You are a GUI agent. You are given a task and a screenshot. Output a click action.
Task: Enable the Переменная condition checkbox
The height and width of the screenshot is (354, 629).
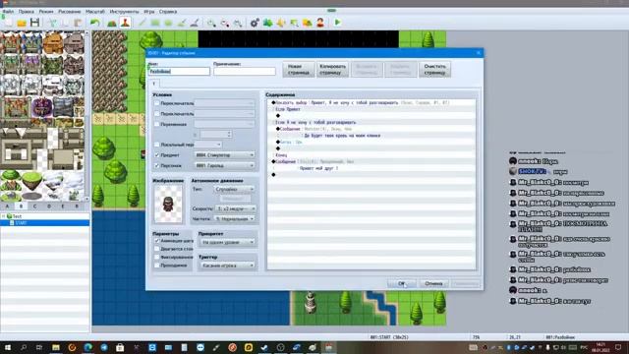[x=157, y=124]
